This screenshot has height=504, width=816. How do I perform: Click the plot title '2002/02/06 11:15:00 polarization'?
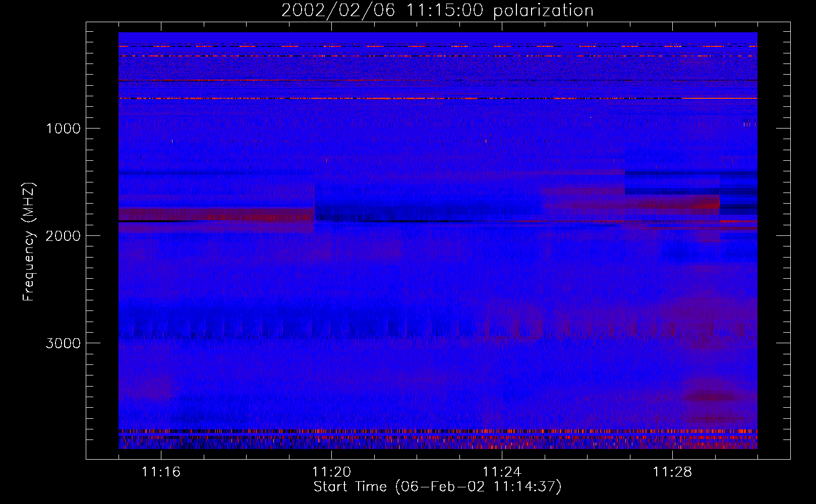(x=437, y=11)
